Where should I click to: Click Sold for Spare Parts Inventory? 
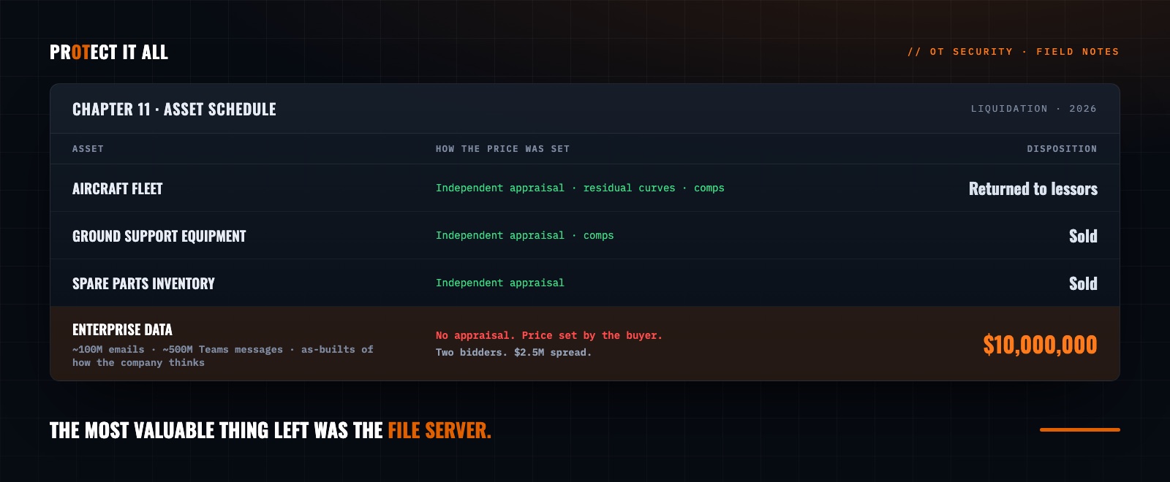pos(1083,283)
